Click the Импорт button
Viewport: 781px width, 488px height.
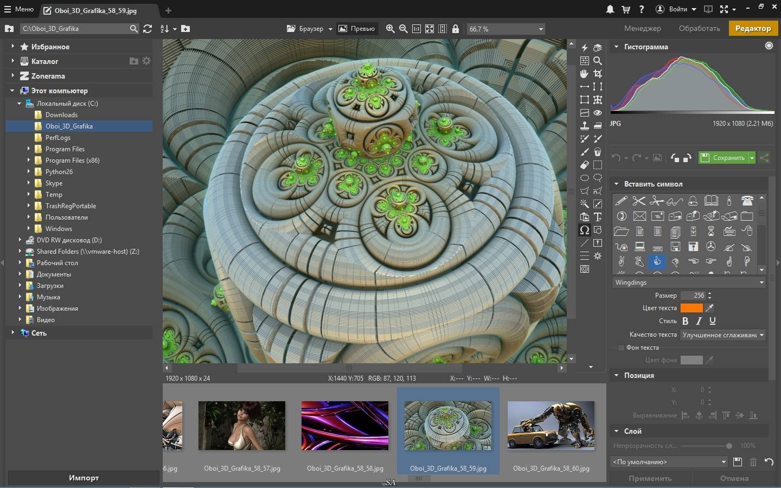point(84,478)
